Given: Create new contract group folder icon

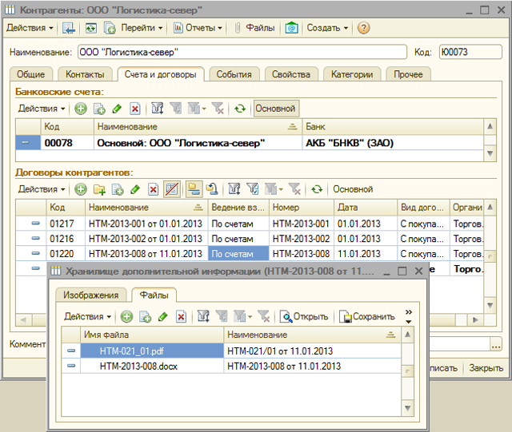Looking at the screenshot, I should pos(99,189).
